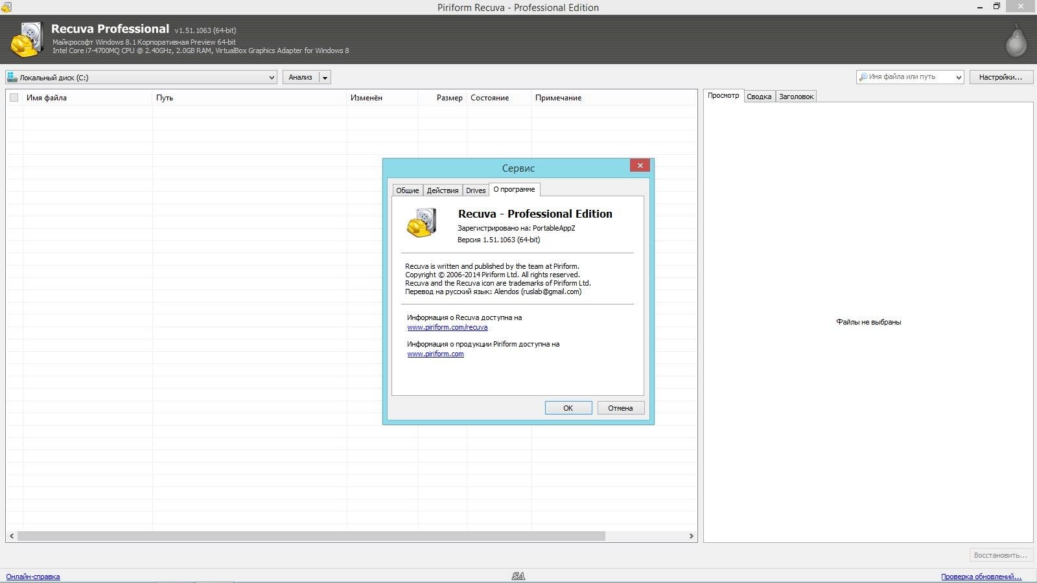Switch to the Общие tab
This screenshot has height=583, width=1037.
[408, 190]
